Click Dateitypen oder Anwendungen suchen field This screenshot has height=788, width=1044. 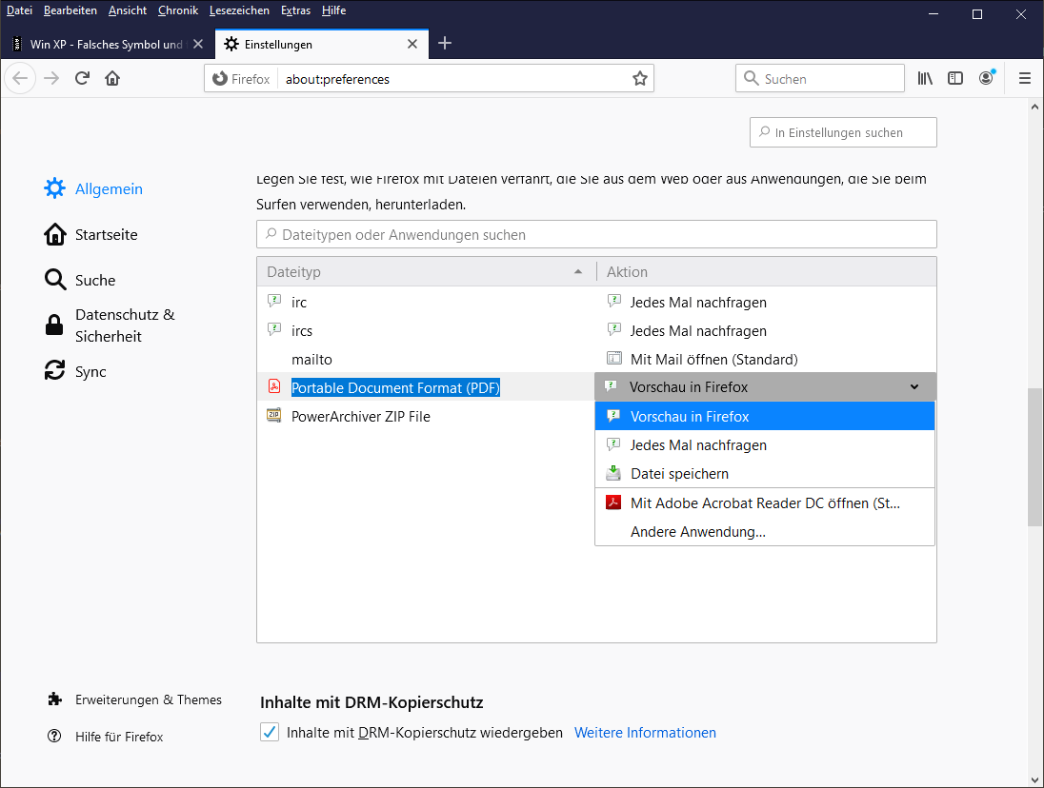pos(596,234)
